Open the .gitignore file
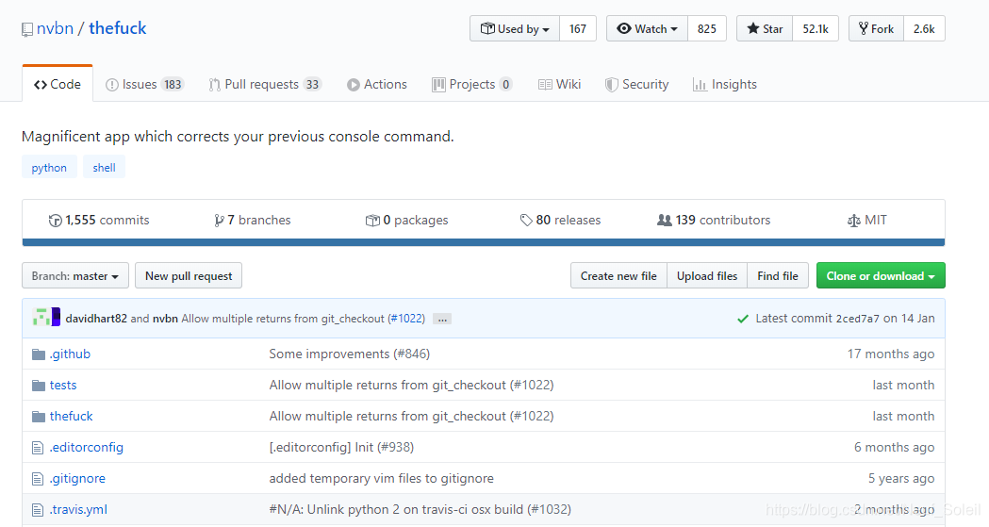The width and height of the screenshot is (989, 527). (77, 479)
